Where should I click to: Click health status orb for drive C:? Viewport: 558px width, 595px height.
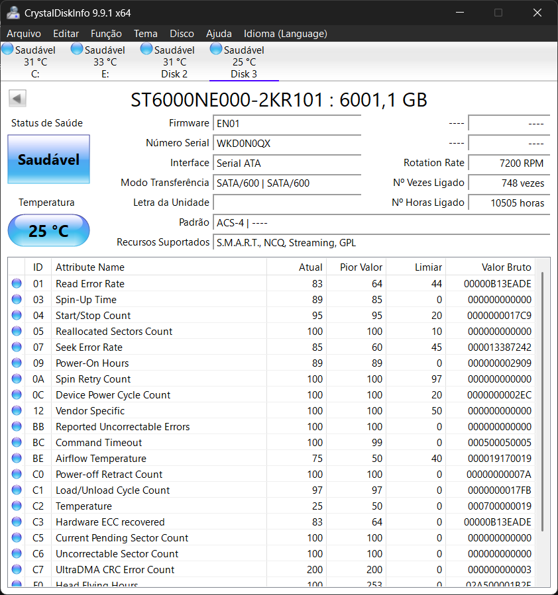(x=7, y=49)
